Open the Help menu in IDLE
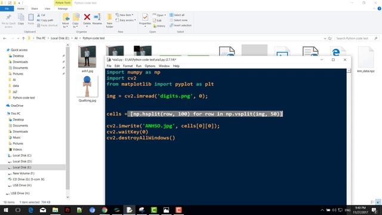This screenshot has height=215, width=382. tap(176, 66)
